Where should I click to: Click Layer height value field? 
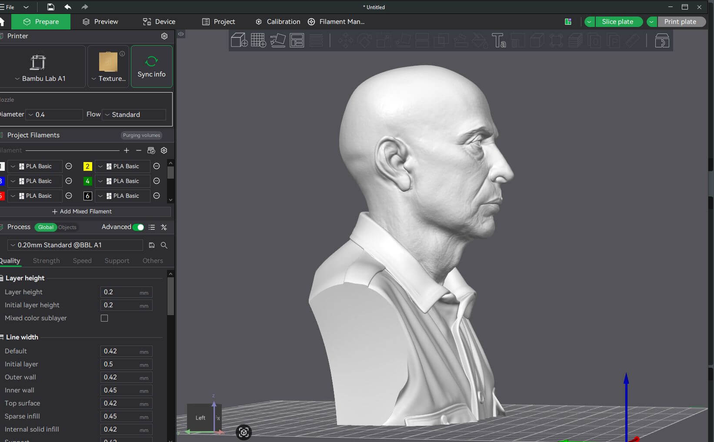click(127, 292)
